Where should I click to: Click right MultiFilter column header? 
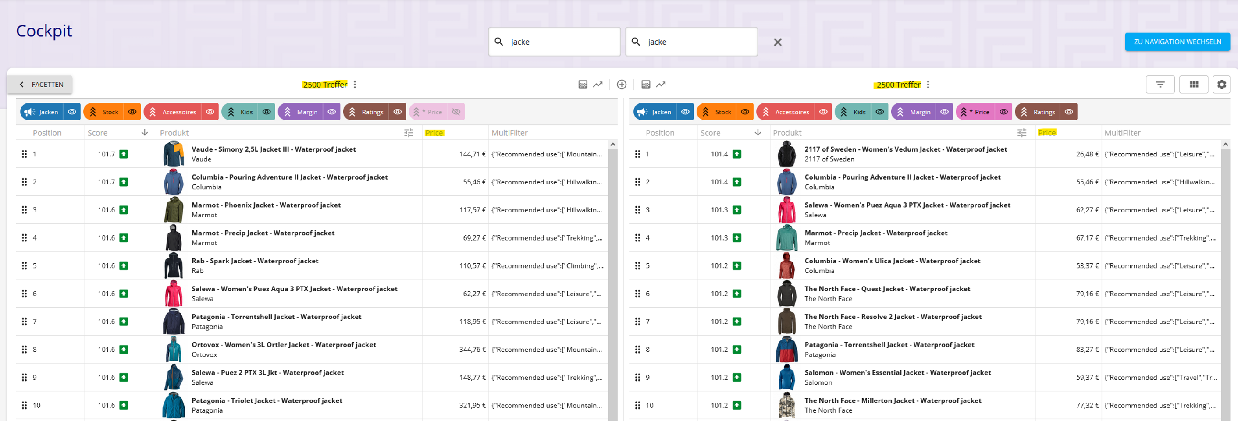(1122, 132)
